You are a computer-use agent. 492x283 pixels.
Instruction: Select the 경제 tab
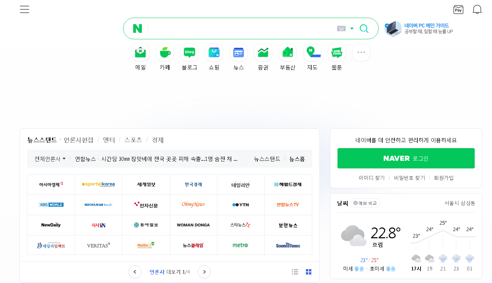[158, 140]
